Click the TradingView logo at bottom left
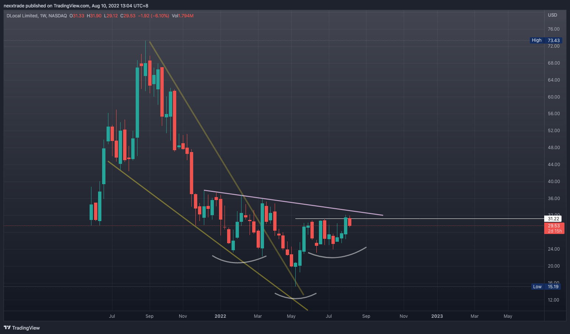Image resolution: width=570 pixels, height=334 pixels. point(22,328)
